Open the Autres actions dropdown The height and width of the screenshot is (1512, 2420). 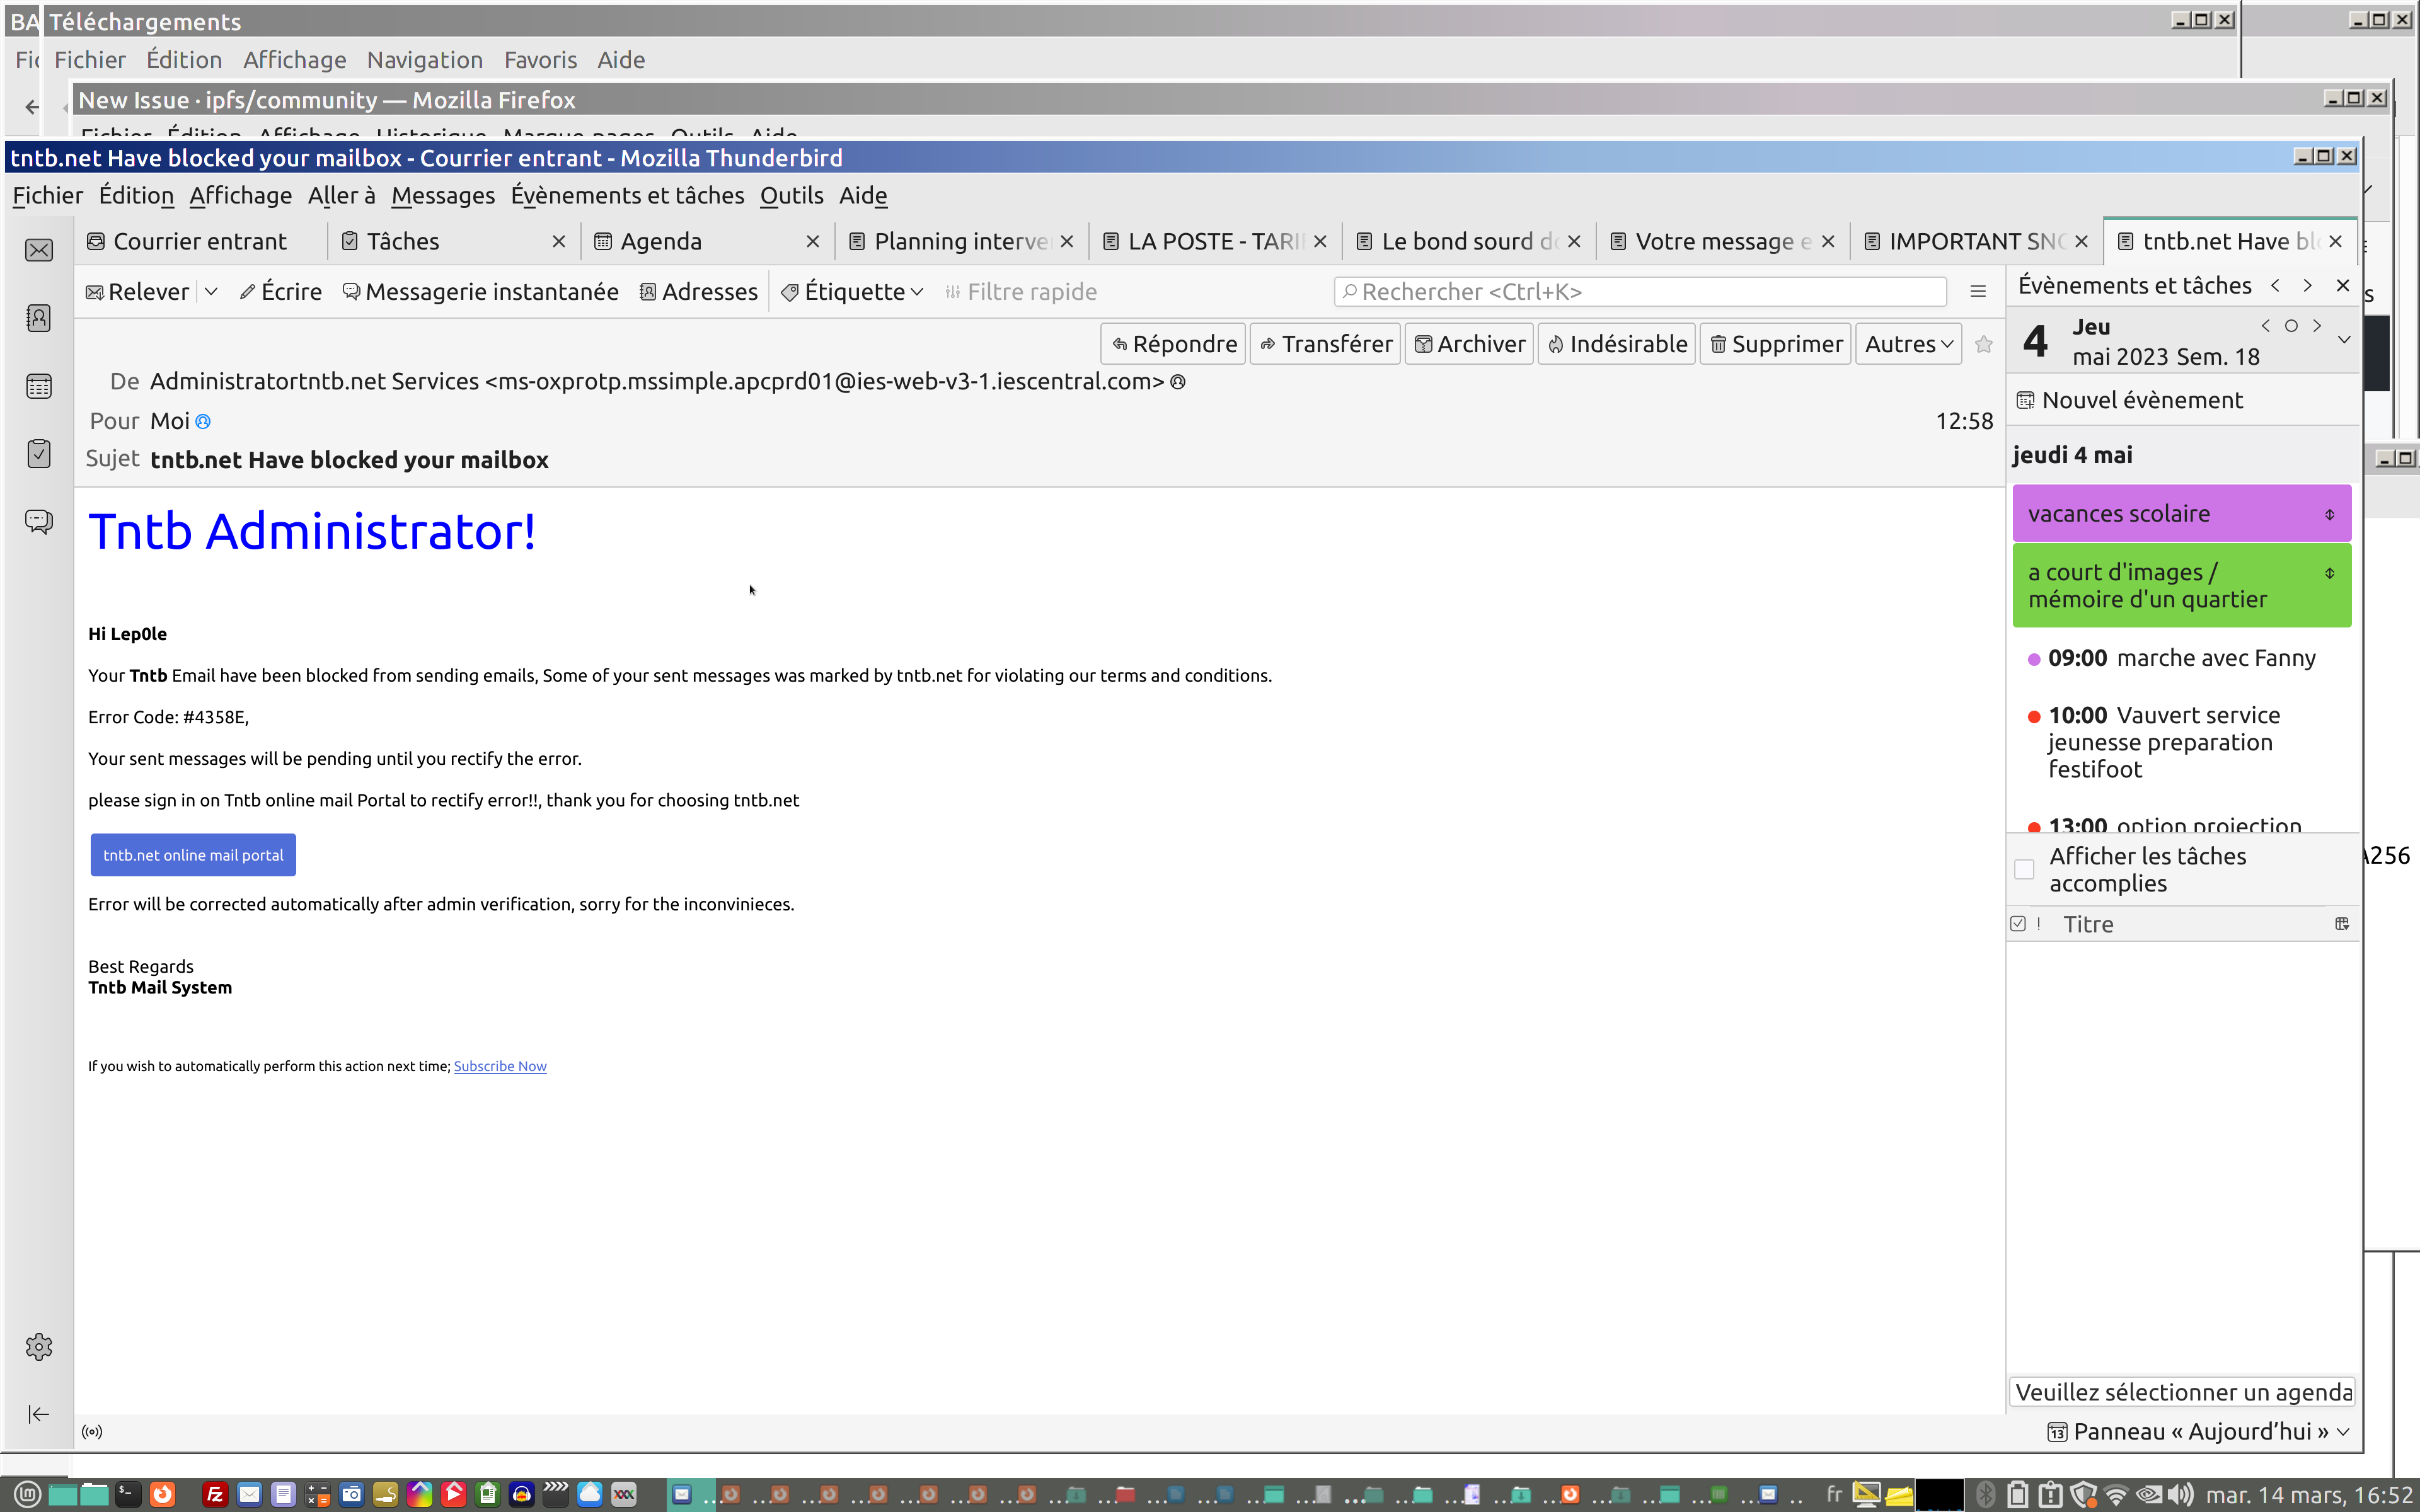tap(1908, 344)
